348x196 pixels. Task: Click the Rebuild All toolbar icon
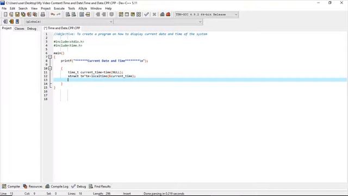139,15
